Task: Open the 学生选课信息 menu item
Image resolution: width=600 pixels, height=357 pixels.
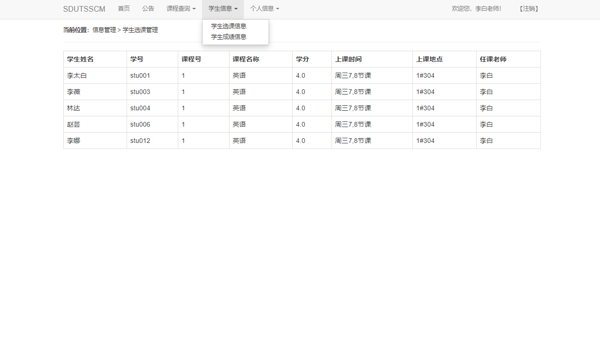Action: coord(228,26)
